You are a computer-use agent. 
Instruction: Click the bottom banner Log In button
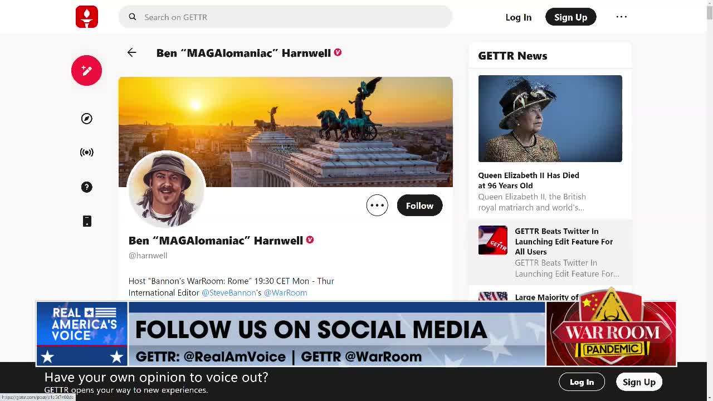coord(582,382)
